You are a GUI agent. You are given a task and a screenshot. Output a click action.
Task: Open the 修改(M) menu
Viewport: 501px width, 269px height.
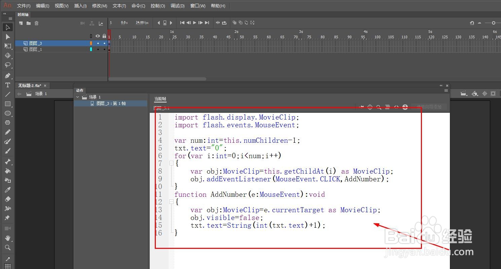[100, 6]
